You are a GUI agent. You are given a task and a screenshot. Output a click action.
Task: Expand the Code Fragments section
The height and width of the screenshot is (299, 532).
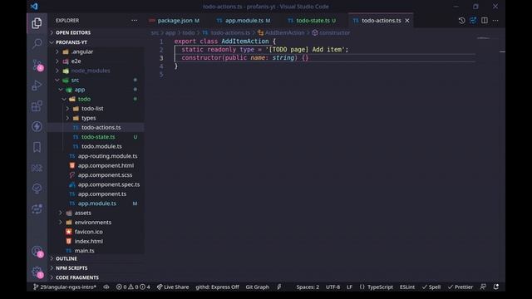click(x=77, y=277)
